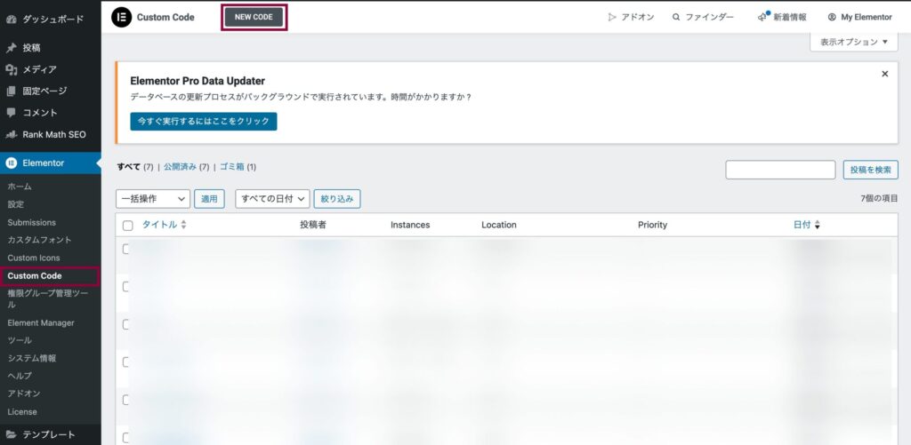The height and width of the screenshot is (445, 911).
Task: Open アドオン link in top bar
Action: [x=637, y=18]
